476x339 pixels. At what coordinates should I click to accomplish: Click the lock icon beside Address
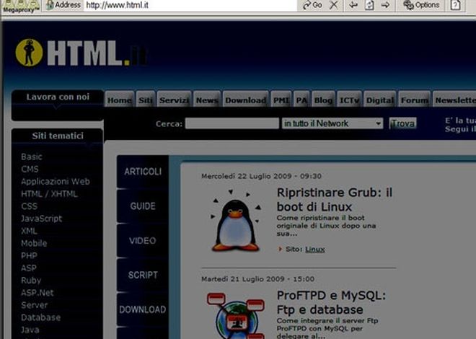click(x=50, y=5)
